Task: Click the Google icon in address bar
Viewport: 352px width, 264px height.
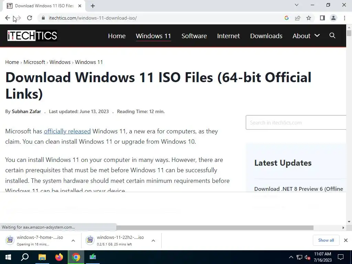Action: tap(286, 18)
